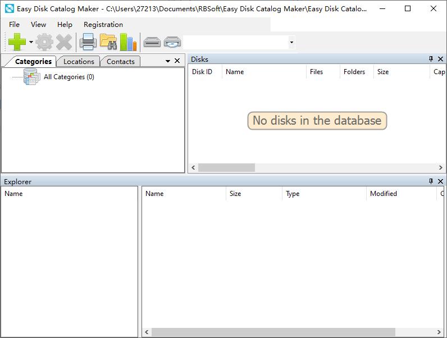Viewport: 447px width, 338px height.
Task: Switch to the Contacts tab
Action: pyautogui.click(x=120, y=61)
